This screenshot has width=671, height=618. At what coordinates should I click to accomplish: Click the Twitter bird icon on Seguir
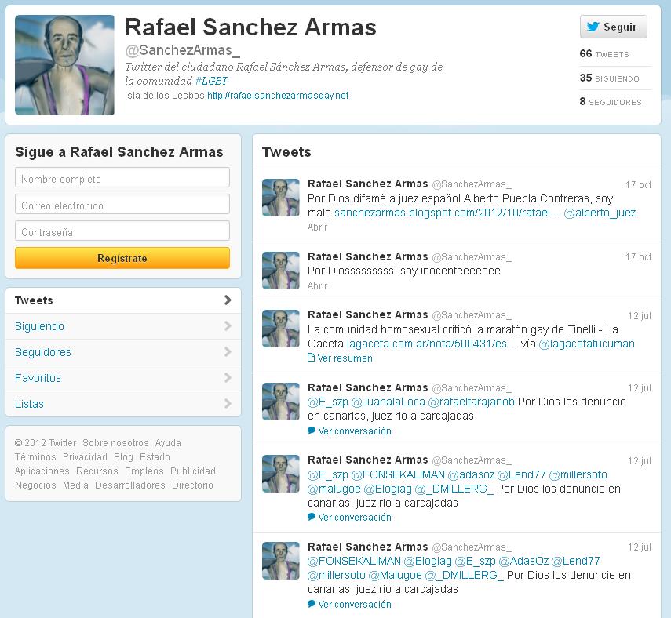point(593,27)
